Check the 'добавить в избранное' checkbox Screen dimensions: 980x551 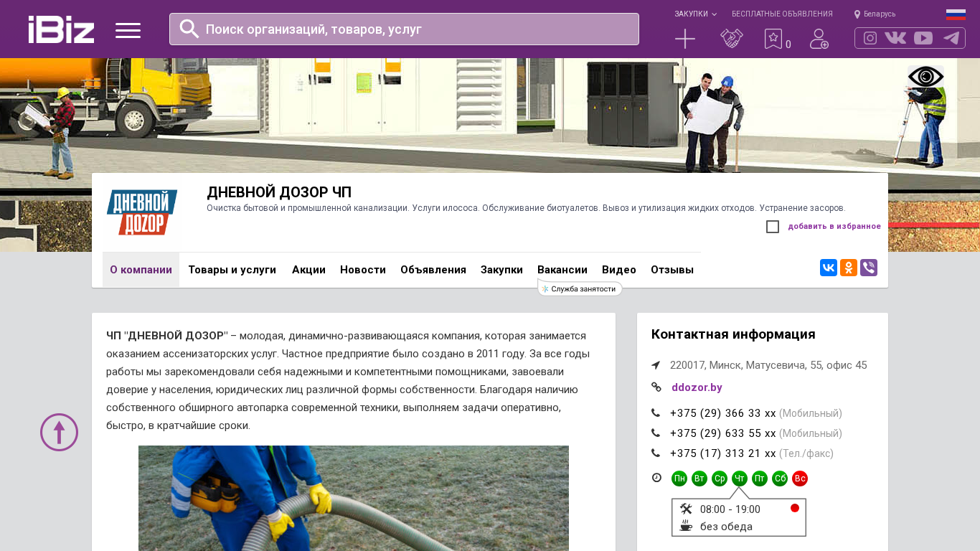coord(773,227)
